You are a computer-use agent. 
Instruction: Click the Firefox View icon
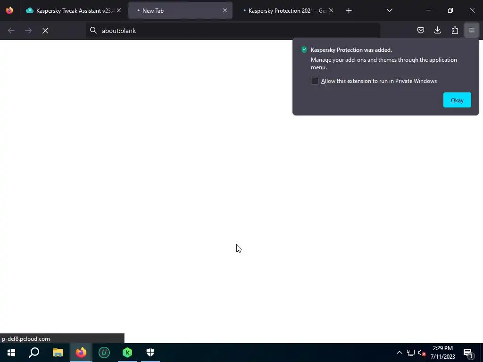(x=9, y=10)
